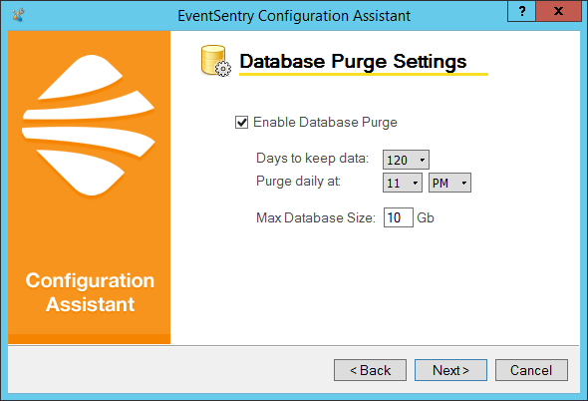Viewport: 588px width, 401px height.
Task: Open the purge hour dropdown showing 11
Action: click(x=403, y=183)
